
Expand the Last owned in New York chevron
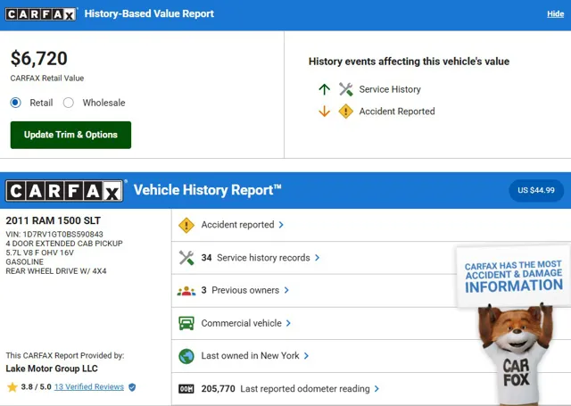tap(306, 356)
